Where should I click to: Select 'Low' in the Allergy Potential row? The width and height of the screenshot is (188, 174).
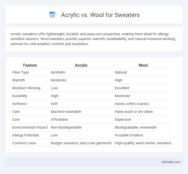point(54,135)
